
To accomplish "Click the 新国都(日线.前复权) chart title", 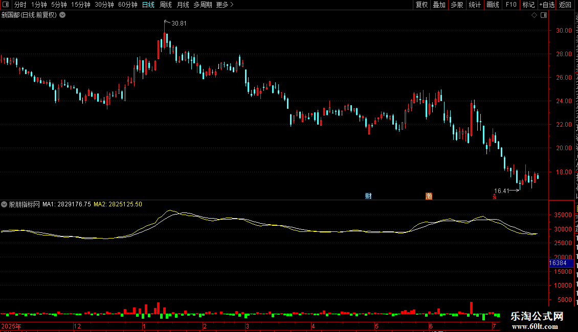I will 29,15.
